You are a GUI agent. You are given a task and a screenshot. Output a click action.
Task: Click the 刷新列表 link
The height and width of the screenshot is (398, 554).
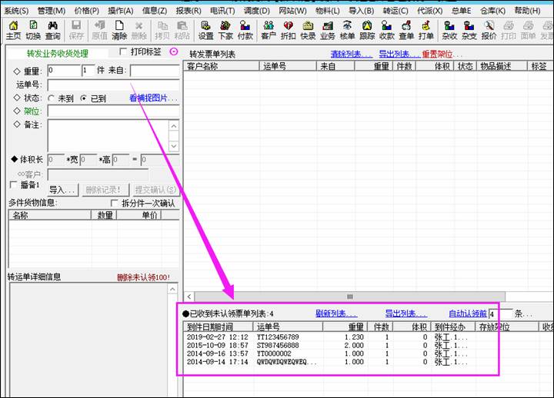(336, 313)
